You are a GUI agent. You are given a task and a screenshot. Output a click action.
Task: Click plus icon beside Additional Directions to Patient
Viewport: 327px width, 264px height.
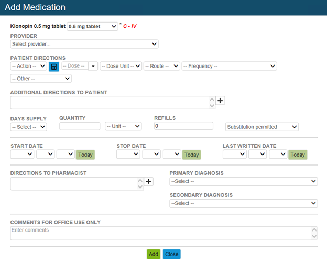pos(220,101)
